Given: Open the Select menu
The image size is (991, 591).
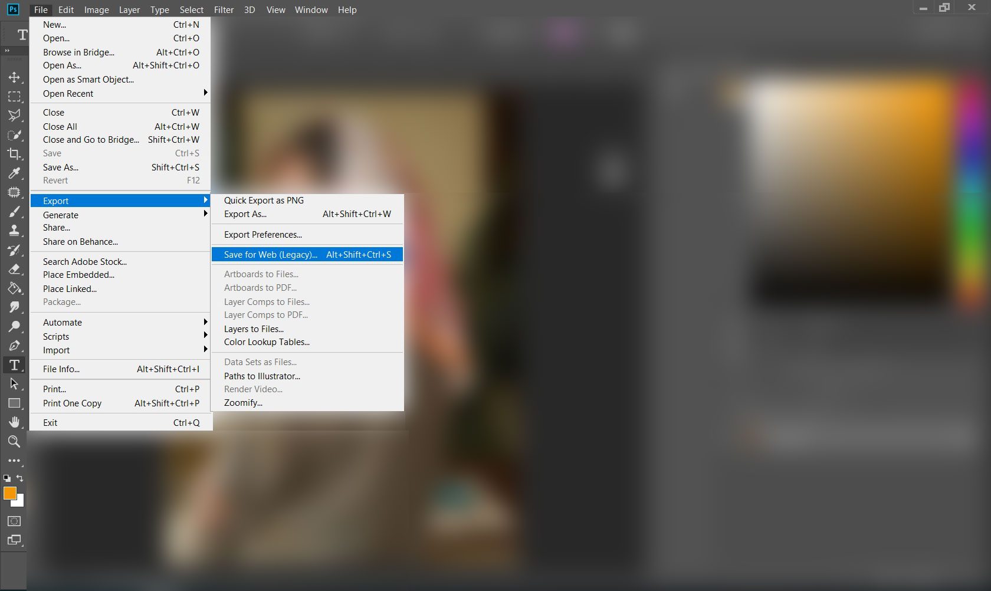Looking at the screenshot, I should click(x=191, y=9).
